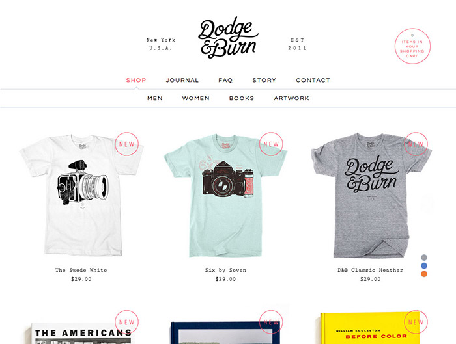The height and width of the screenshot is (344, 456).
Task: Go to the Journal page
Action: click(182, 80)
